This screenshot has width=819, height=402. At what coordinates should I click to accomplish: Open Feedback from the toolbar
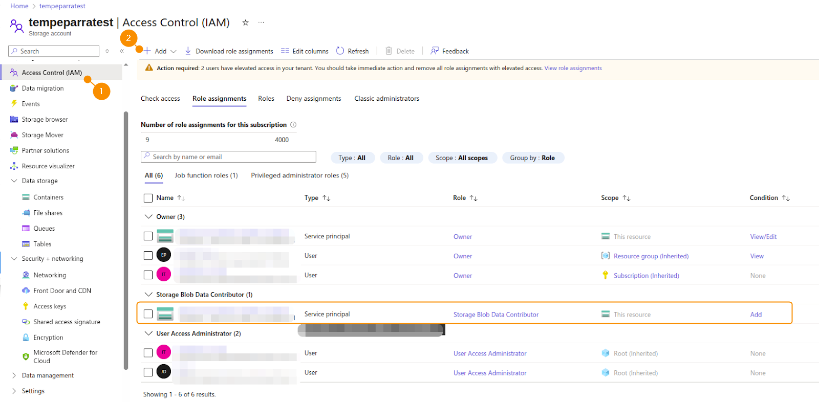449,51
